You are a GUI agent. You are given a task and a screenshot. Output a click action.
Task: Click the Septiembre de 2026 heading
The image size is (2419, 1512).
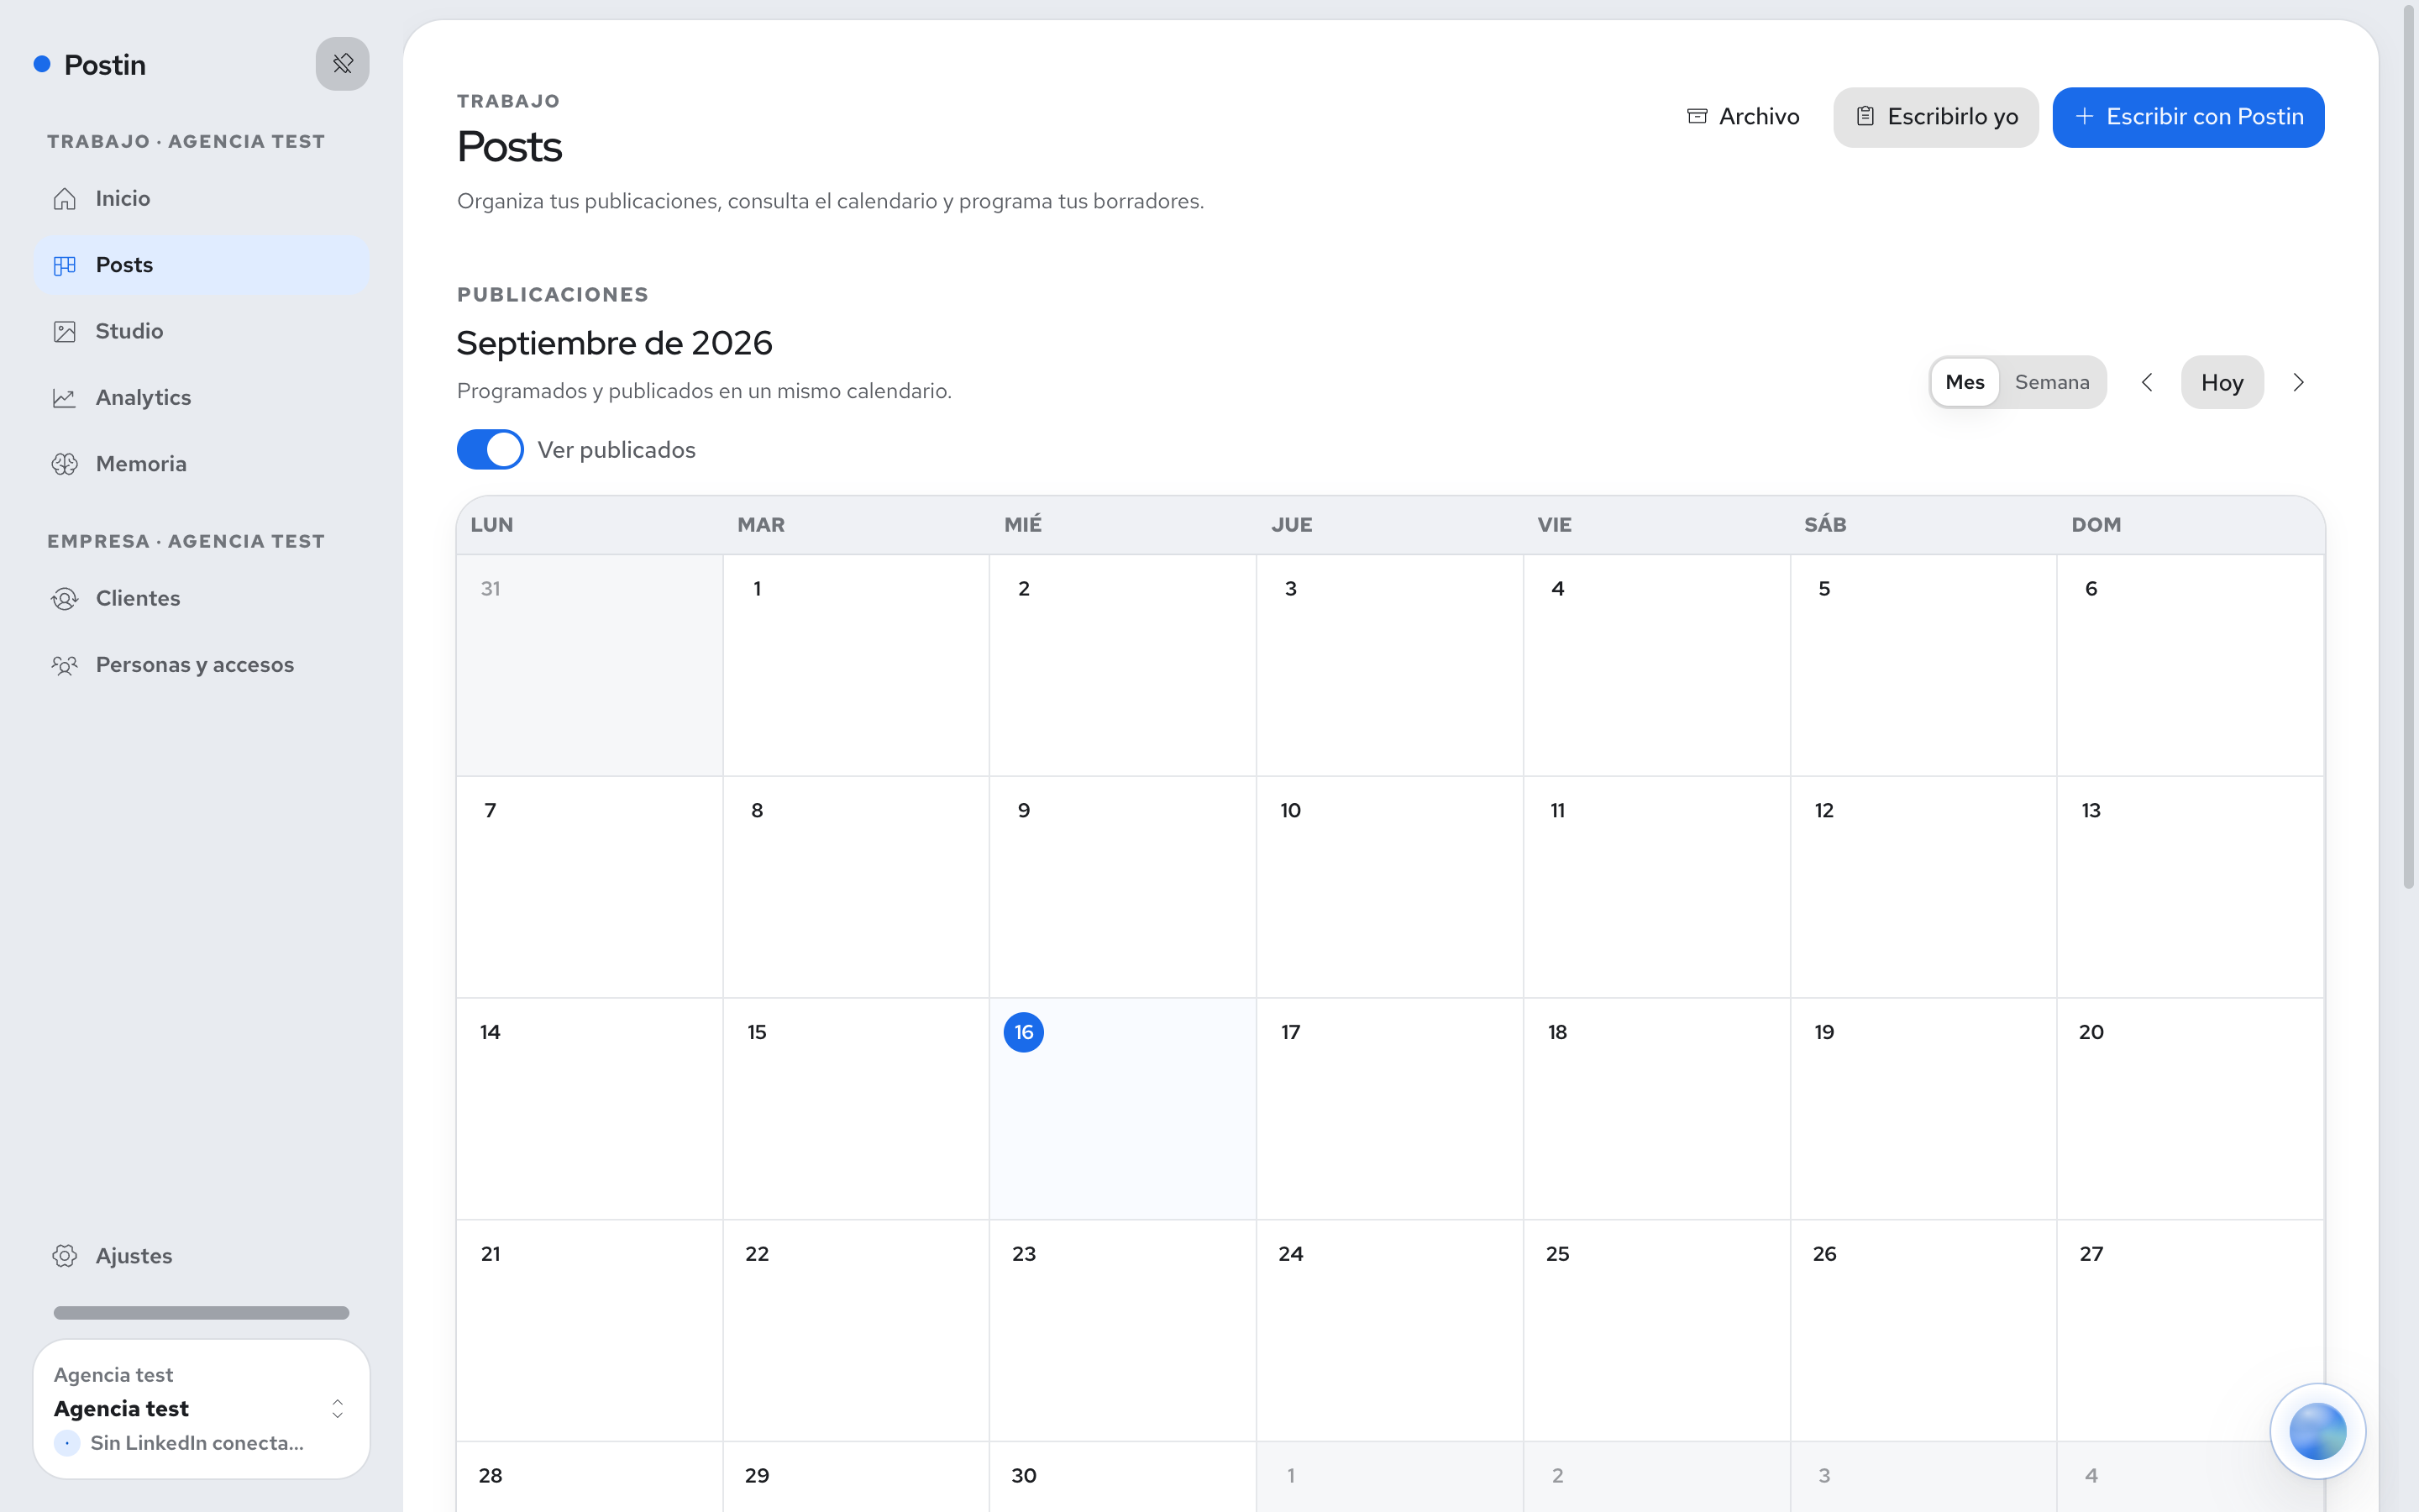click(x=615, y=343)
